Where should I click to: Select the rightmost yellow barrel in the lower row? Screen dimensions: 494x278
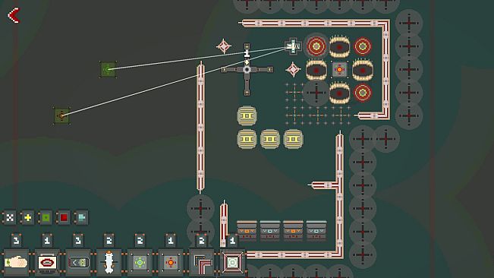point(294,139)
